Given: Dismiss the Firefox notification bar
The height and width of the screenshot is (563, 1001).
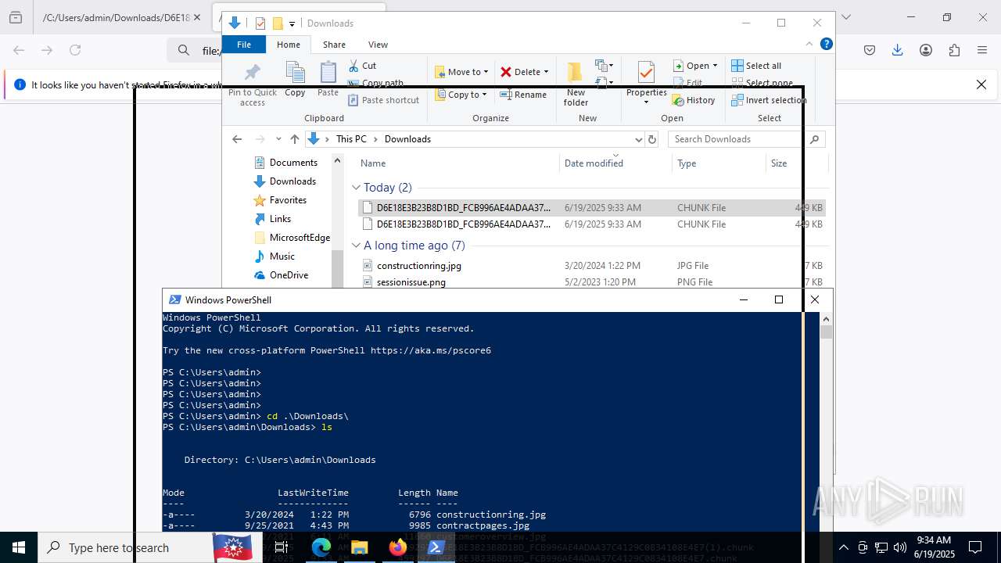Looking at the screenshot, I should tap(981, 84).
